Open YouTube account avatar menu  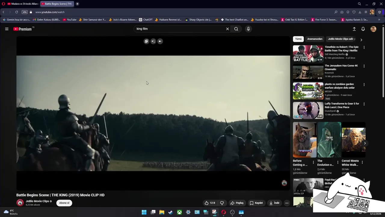pos(373,29)
